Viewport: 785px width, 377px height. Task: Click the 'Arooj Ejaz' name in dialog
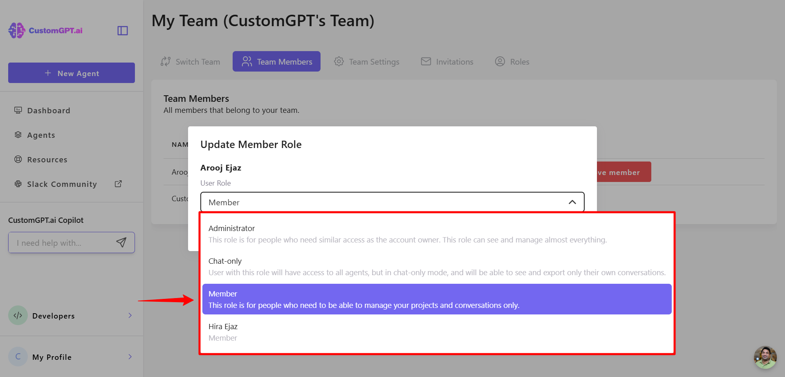(x=221, y=168)
